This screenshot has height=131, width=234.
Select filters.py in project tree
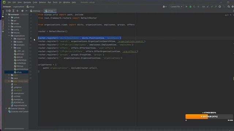point(19,66)
